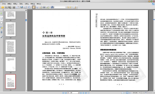Select the page 17 thumbnail
The height and width of the screenshot is (94, 155).
11,47
